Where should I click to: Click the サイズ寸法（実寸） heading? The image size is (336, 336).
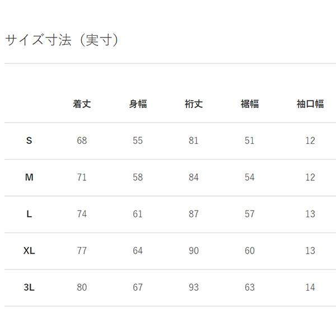click(62, 40)
